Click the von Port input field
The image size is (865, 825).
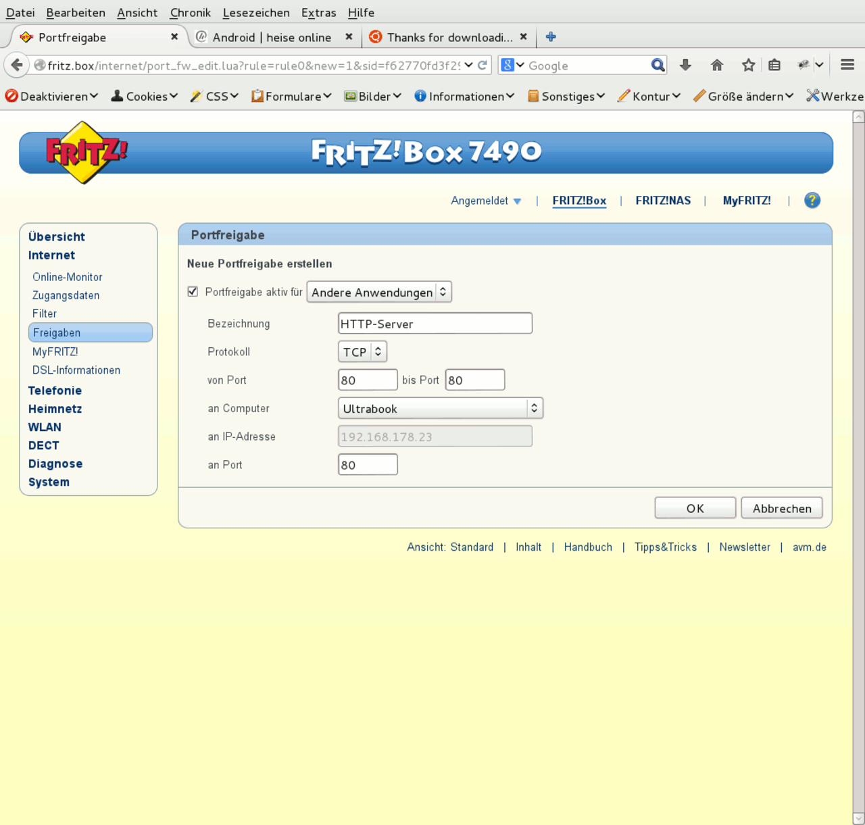(368, 380)
